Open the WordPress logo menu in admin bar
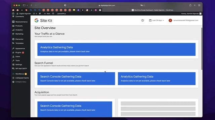Viewport: 215px width, 120px height. 13,14
